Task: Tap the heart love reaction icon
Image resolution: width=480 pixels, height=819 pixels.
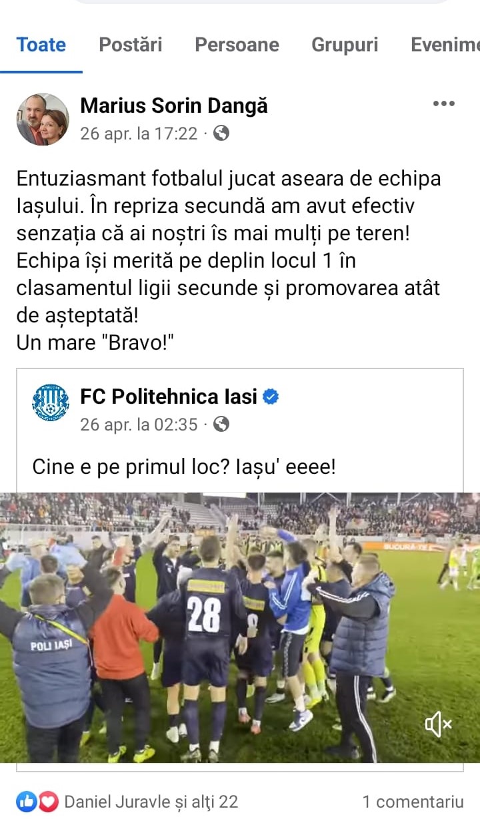Action: click(48, 801)
